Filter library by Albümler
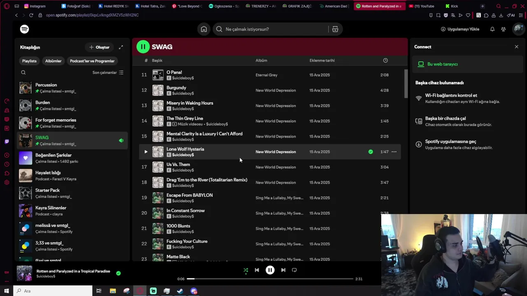This screenshot has width=527, height=296. pyautogui.click(x=53, y=61)
